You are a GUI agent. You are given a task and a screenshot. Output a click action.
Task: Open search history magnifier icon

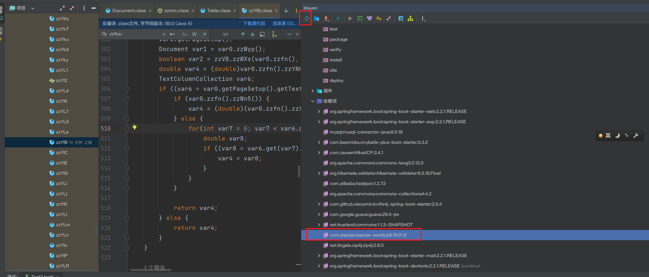[105, 34]
